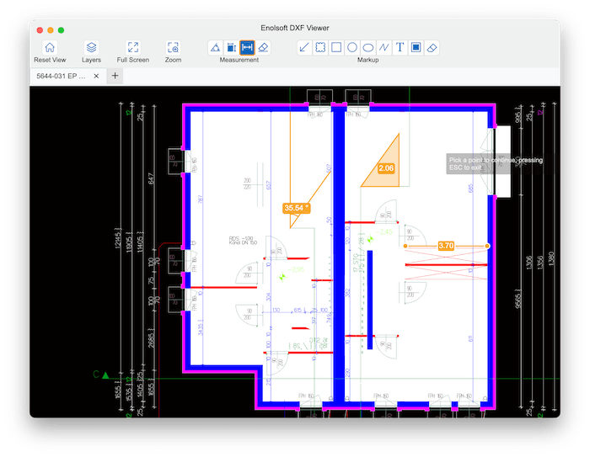Screen dimensions: 590x457
Task: Select the polyline markup tool
Action: pos(384,47)
